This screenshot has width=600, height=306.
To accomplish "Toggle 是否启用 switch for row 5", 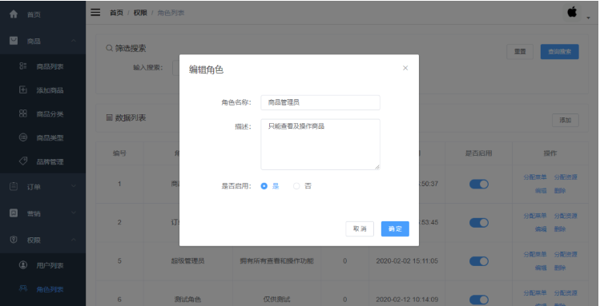I will pos(479,261).
